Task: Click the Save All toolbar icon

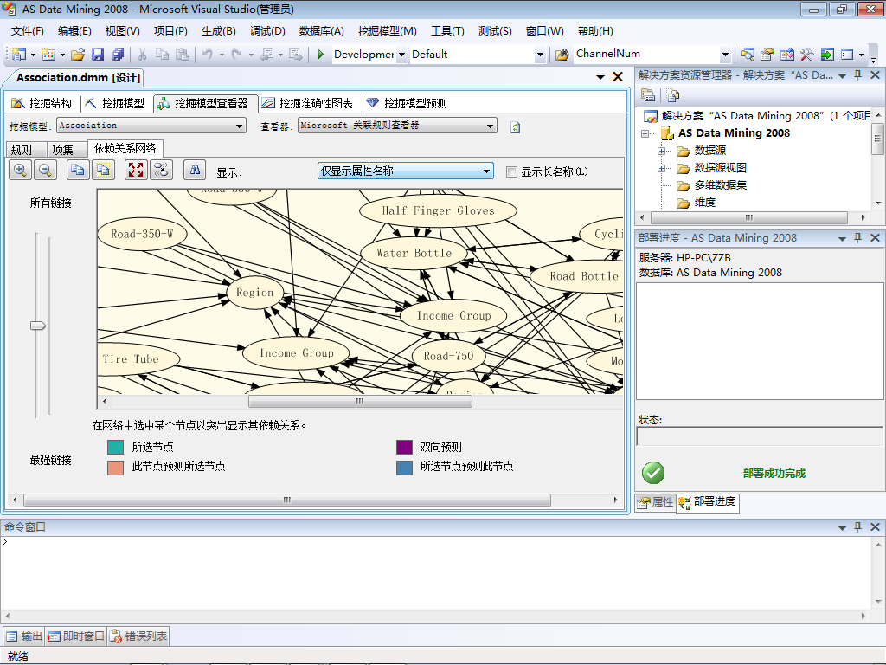Action: coord(118,55)
